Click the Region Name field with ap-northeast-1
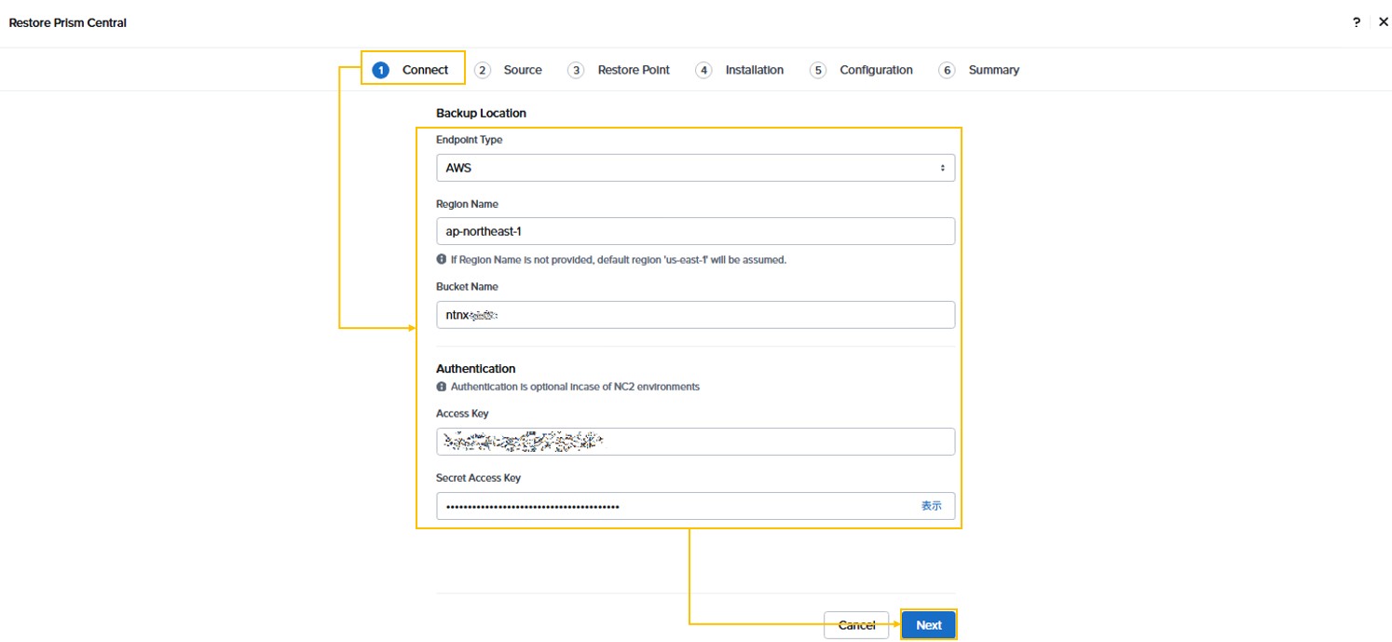The image size is (1392, 642). [x=695, y=231]
